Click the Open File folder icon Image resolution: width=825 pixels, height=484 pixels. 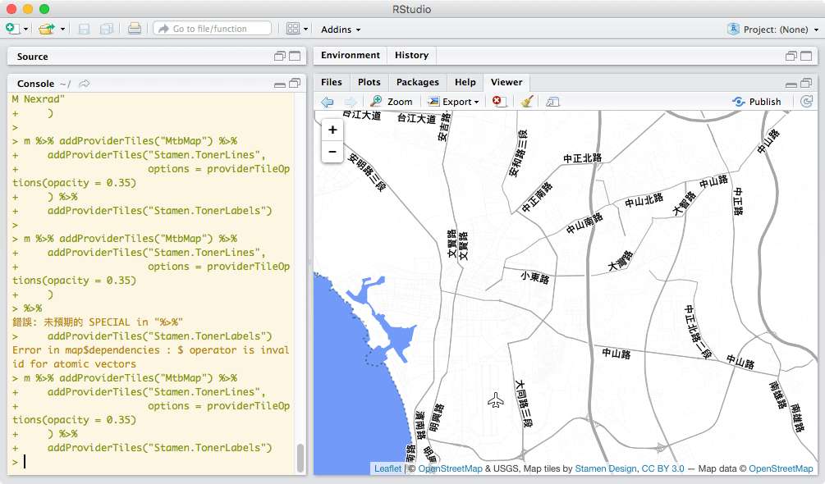click(46, 29)
